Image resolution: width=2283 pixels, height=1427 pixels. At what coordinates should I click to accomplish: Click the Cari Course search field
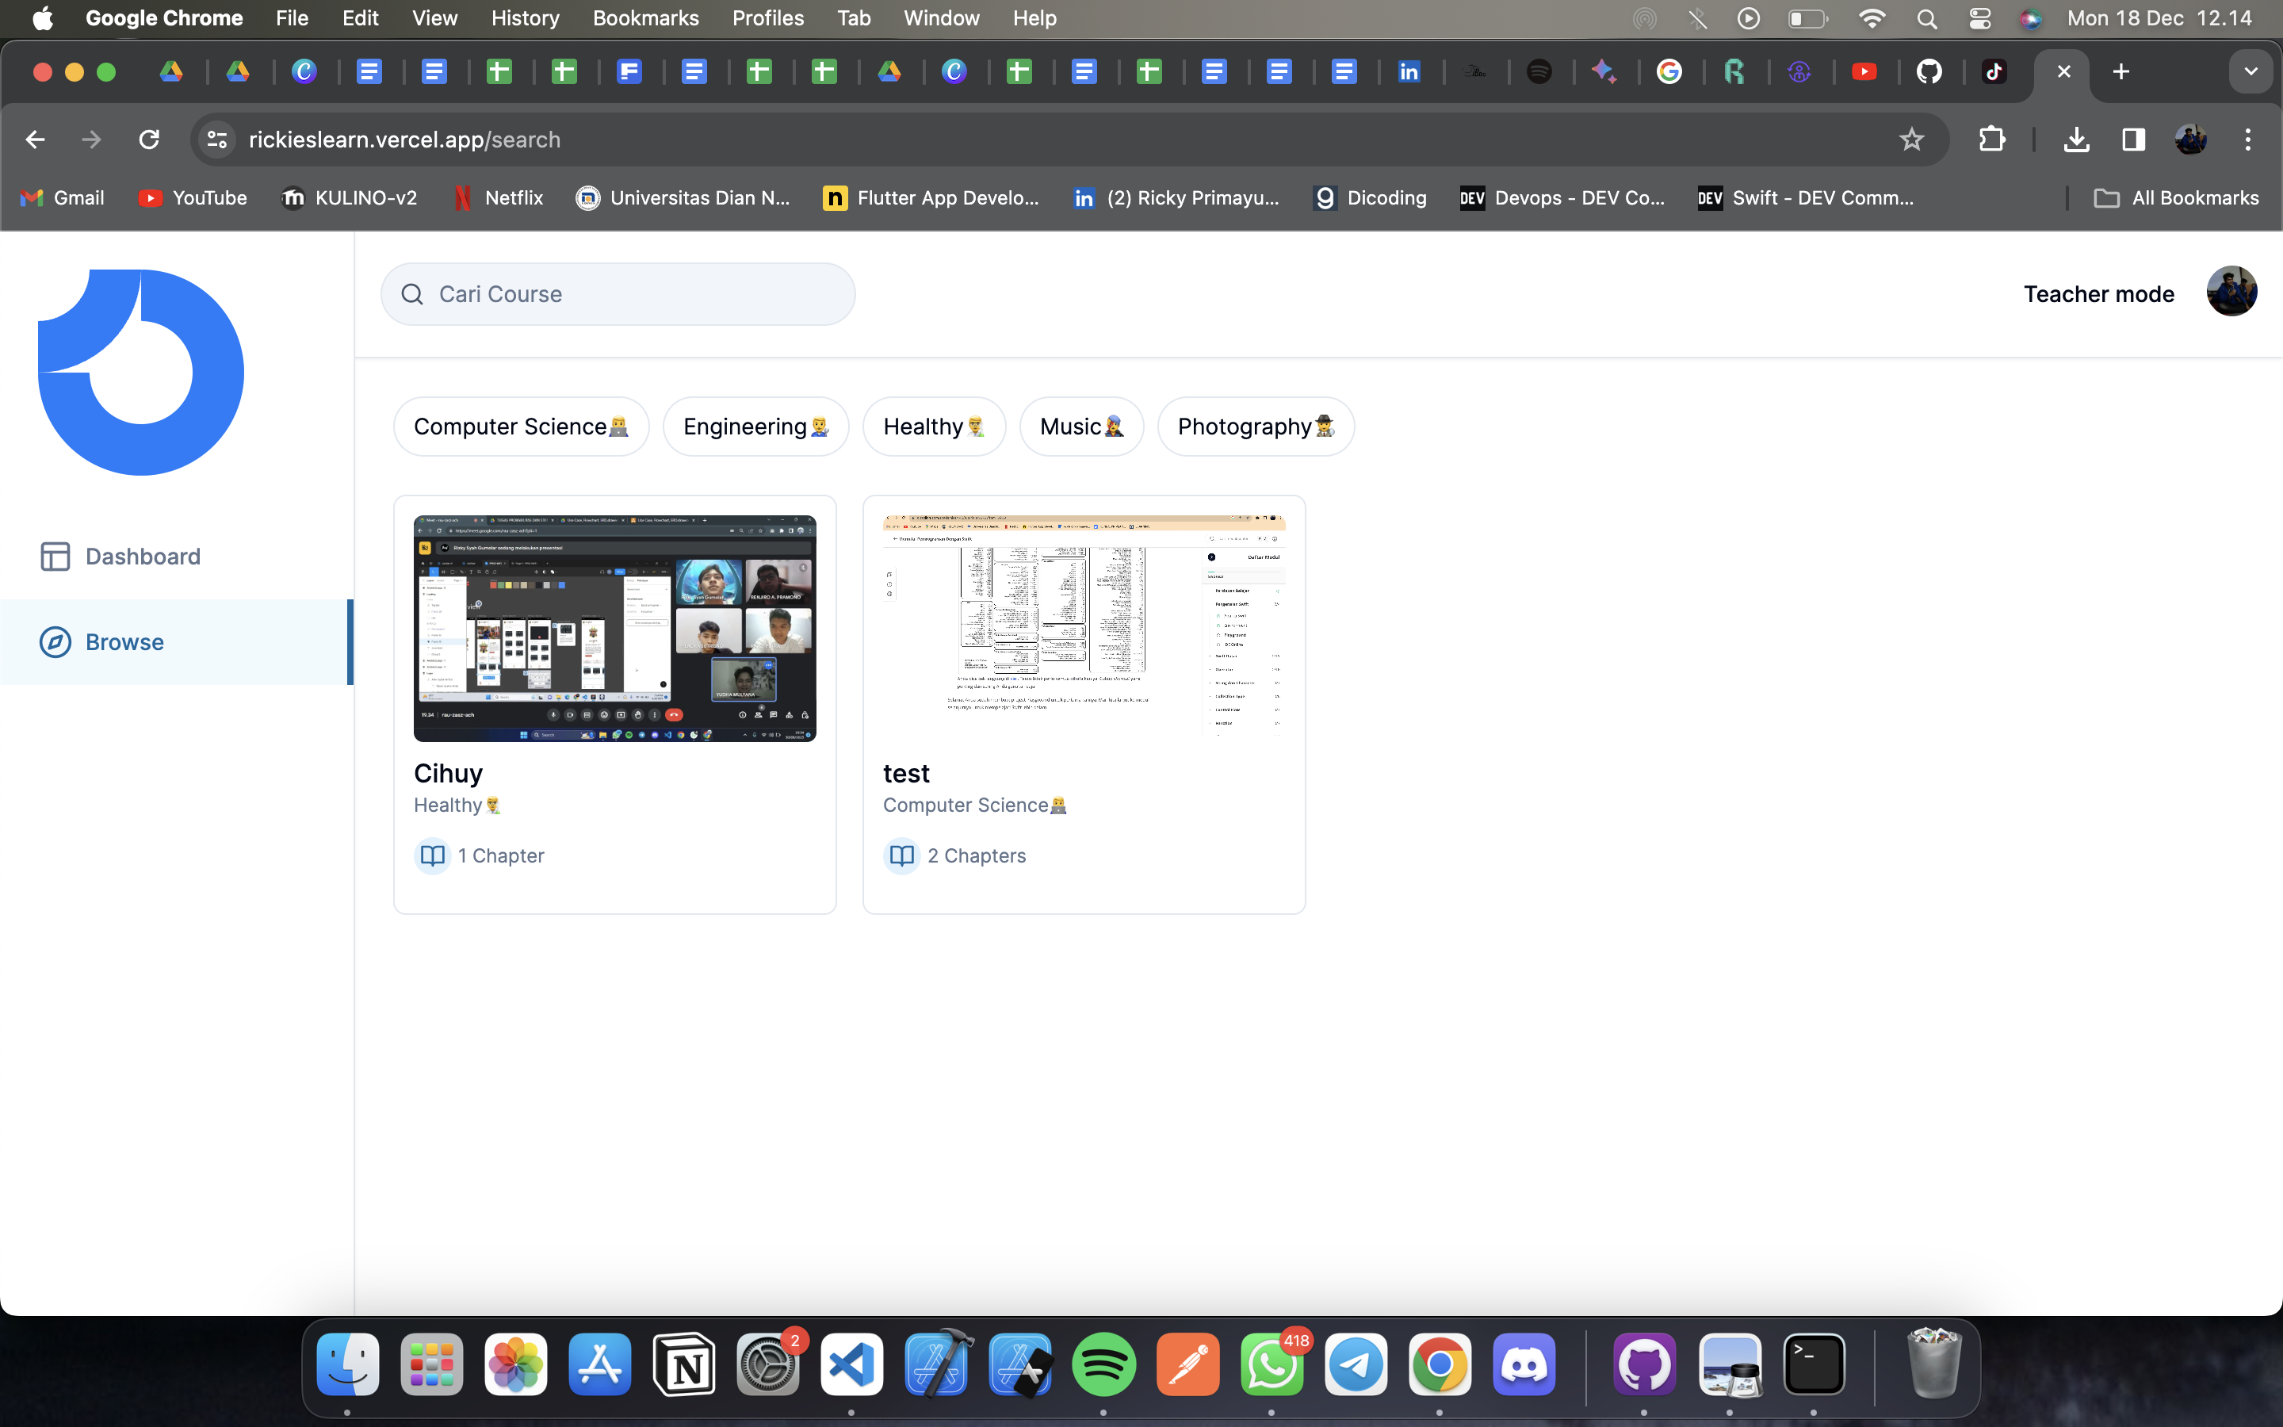pos(618,293)
